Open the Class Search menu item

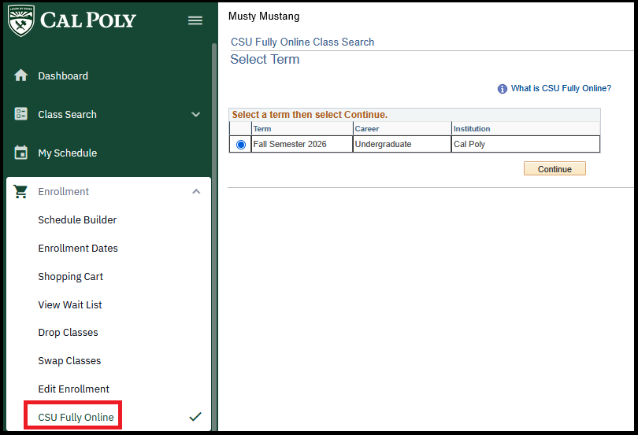point(67,115)
